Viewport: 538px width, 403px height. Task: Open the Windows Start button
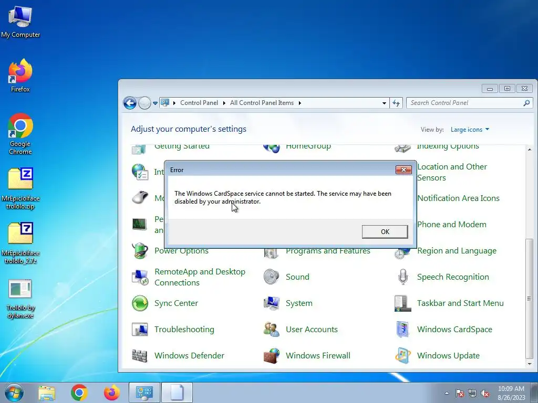(14, 393)
